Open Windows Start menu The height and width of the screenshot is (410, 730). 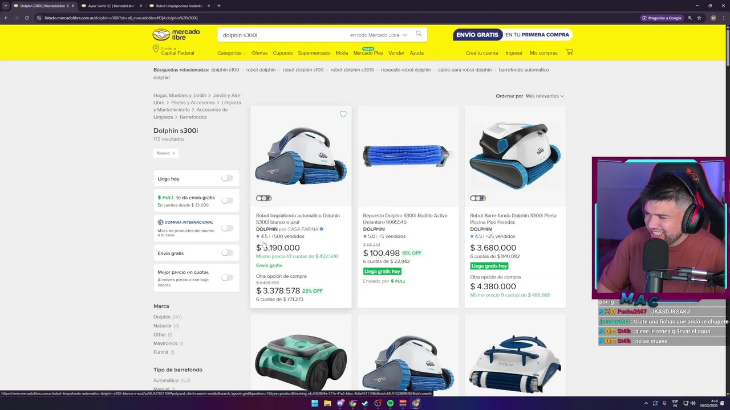click(315, 403)
